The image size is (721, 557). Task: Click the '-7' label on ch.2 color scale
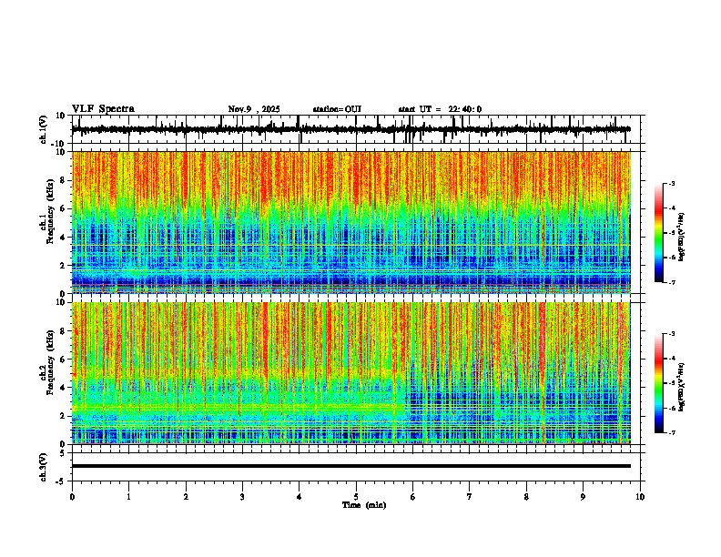pos(672,432)
